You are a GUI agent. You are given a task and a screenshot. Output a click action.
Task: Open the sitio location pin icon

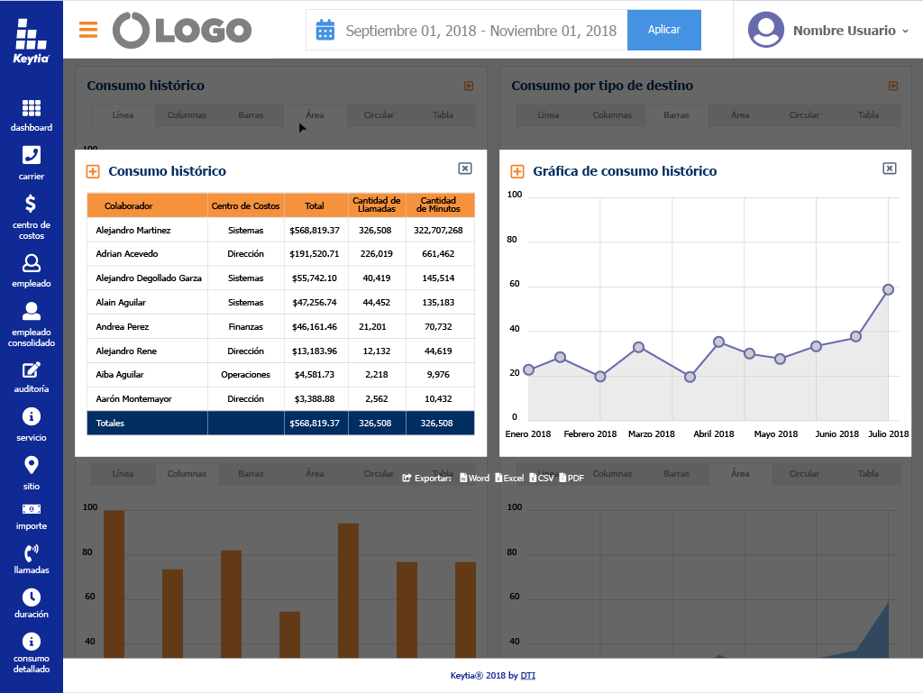[x=32, y=465]
